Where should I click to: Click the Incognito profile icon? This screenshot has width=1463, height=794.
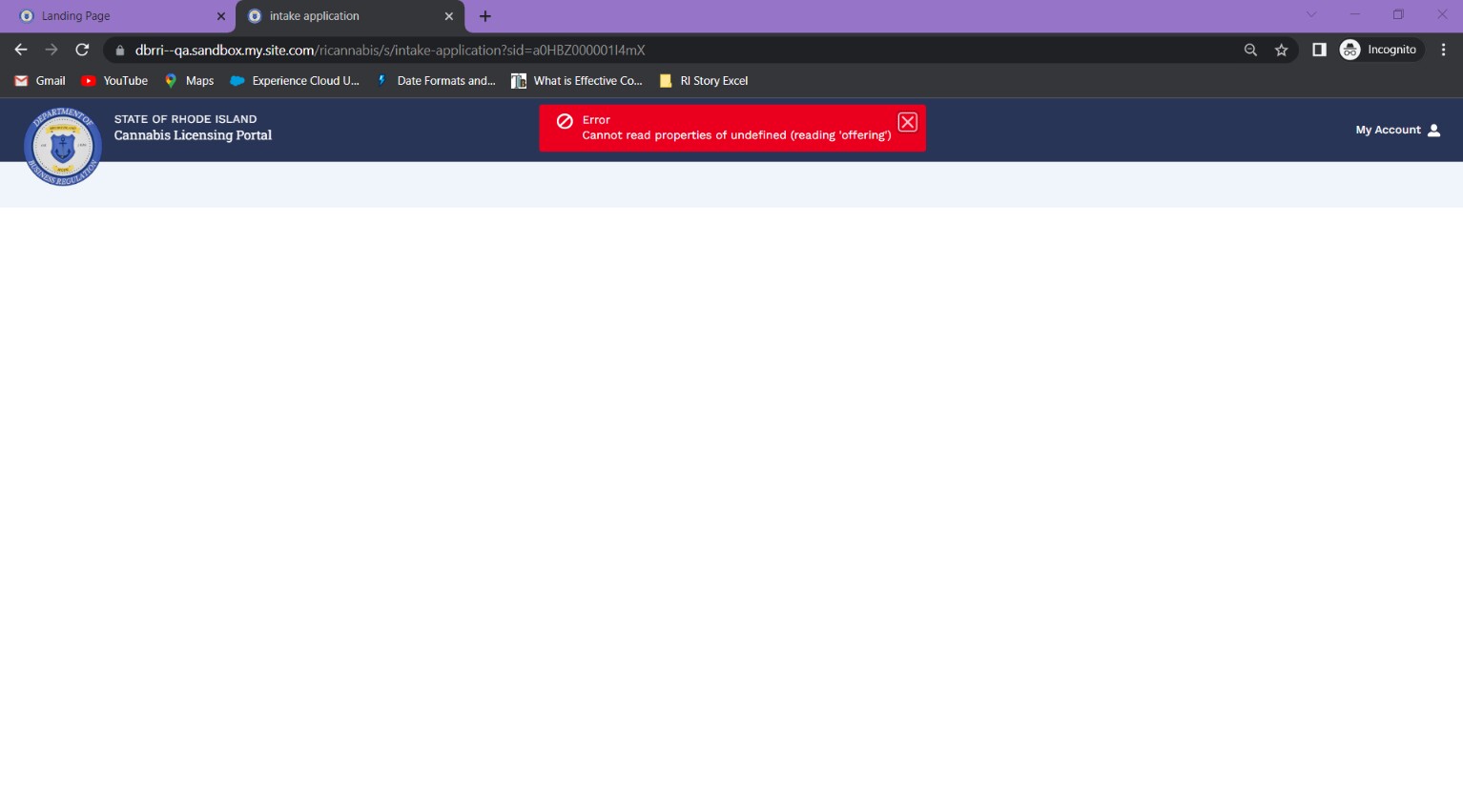(1350, 49)
